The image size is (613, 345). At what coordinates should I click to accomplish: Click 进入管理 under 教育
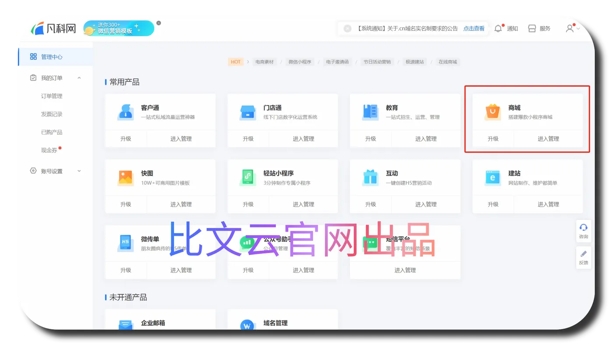[x=426, y=139]
